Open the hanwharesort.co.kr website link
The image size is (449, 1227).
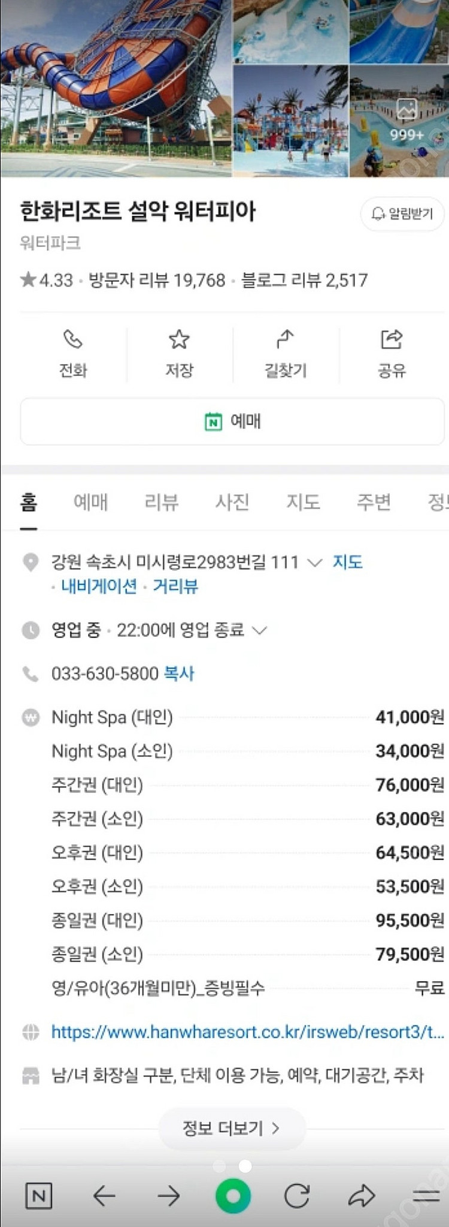click(247, 1031)
